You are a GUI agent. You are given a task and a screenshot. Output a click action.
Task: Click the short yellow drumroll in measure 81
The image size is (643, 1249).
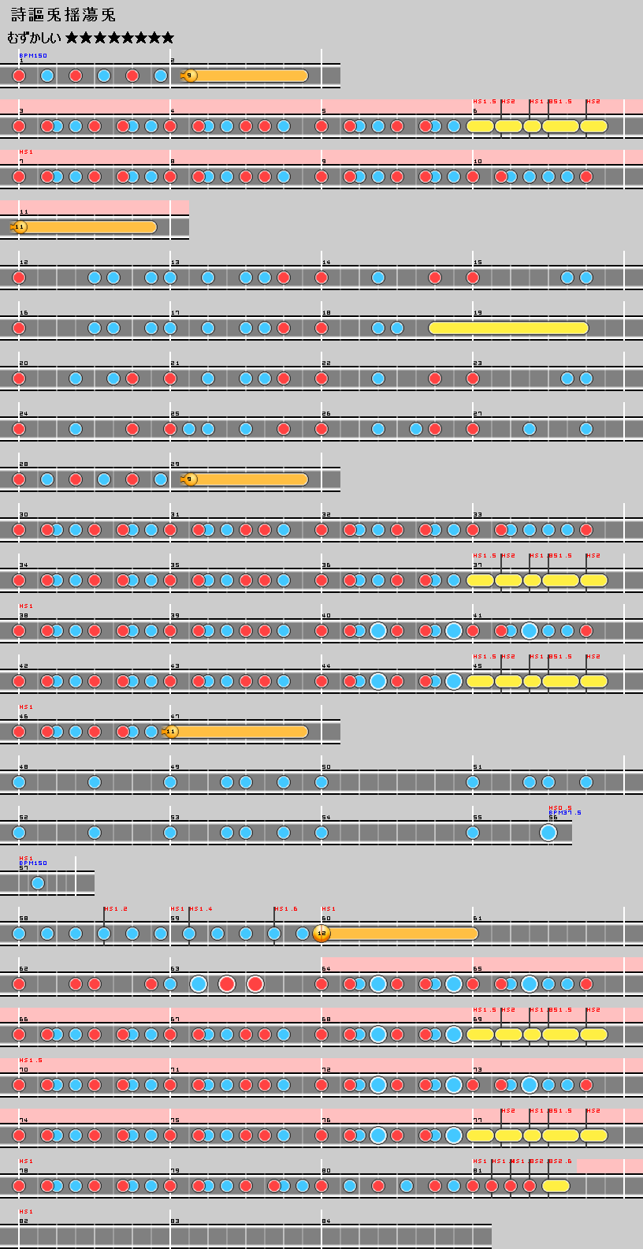tap(556, 1186)
